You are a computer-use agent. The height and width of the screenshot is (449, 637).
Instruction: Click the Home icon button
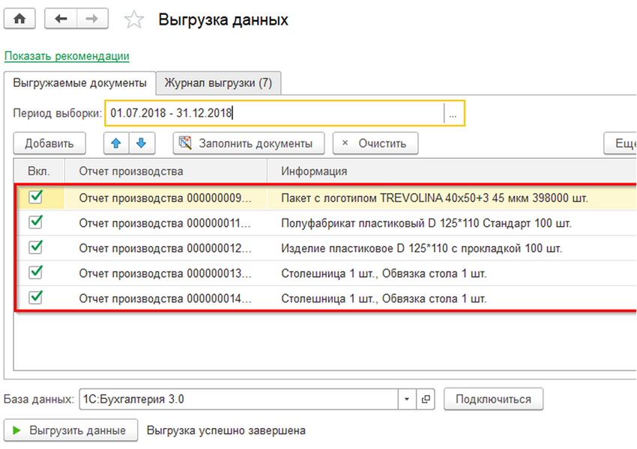(x=20, y=19)
